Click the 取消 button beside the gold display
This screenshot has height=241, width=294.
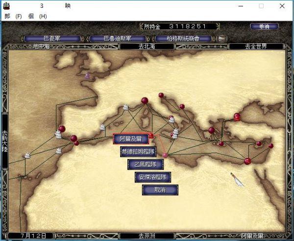(x=265, y=27)
